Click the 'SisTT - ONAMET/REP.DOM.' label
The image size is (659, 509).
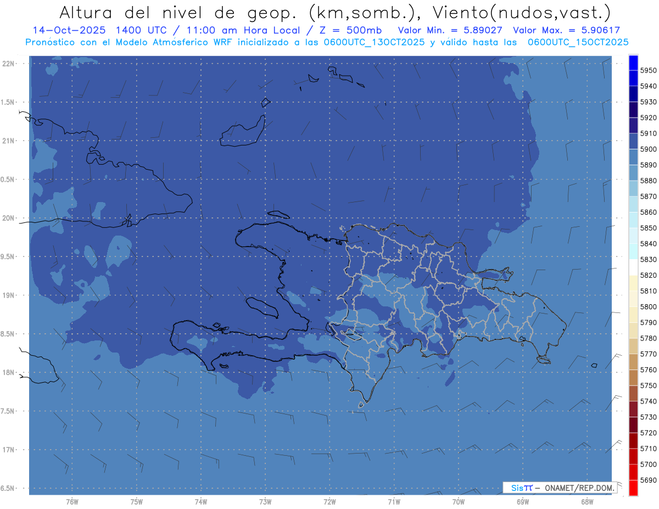(560, 488)
